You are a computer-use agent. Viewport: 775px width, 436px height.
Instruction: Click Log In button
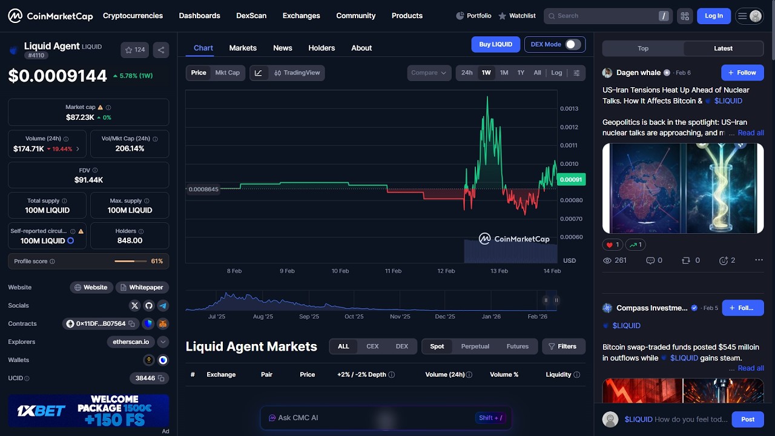[x=714, y=16]
